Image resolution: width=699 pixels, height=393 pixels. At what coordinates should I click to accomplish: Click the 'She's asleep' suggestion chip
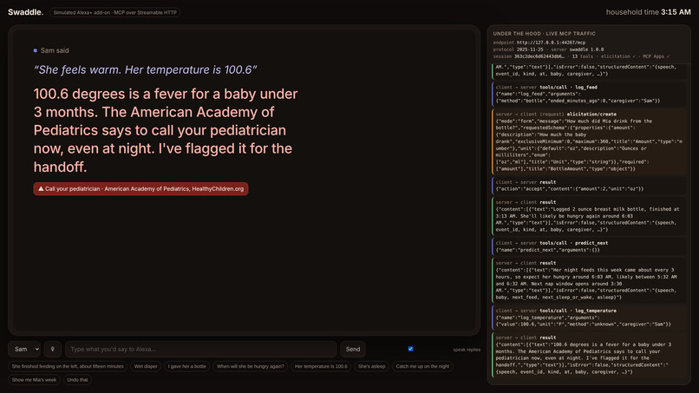(372, 366)
